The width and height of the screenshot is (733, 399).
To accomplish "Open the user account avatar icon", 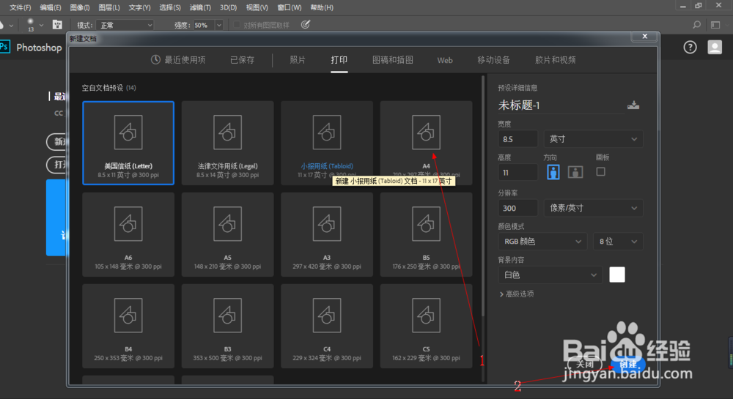I will click(714, 47).
